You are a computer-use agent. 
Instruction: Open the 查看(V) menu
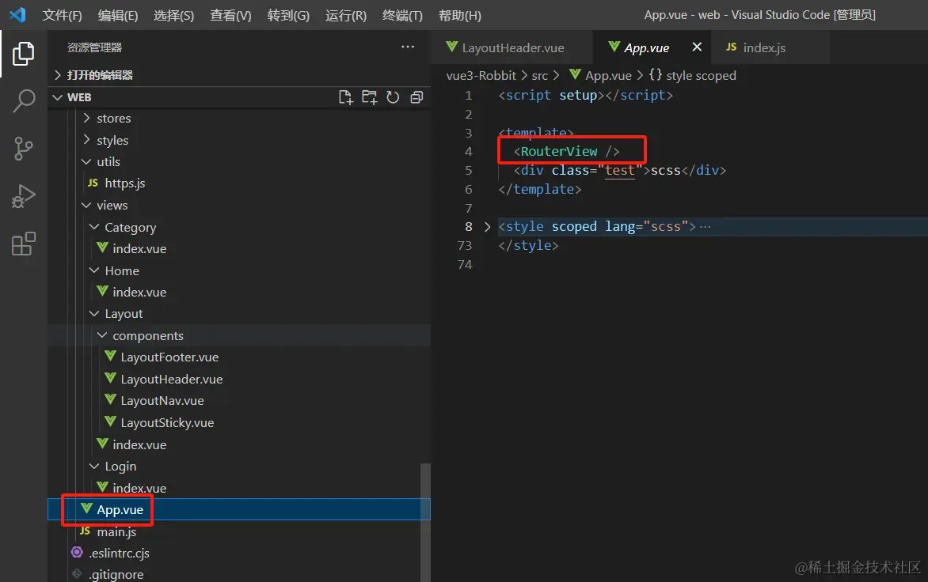coord(231,15)
